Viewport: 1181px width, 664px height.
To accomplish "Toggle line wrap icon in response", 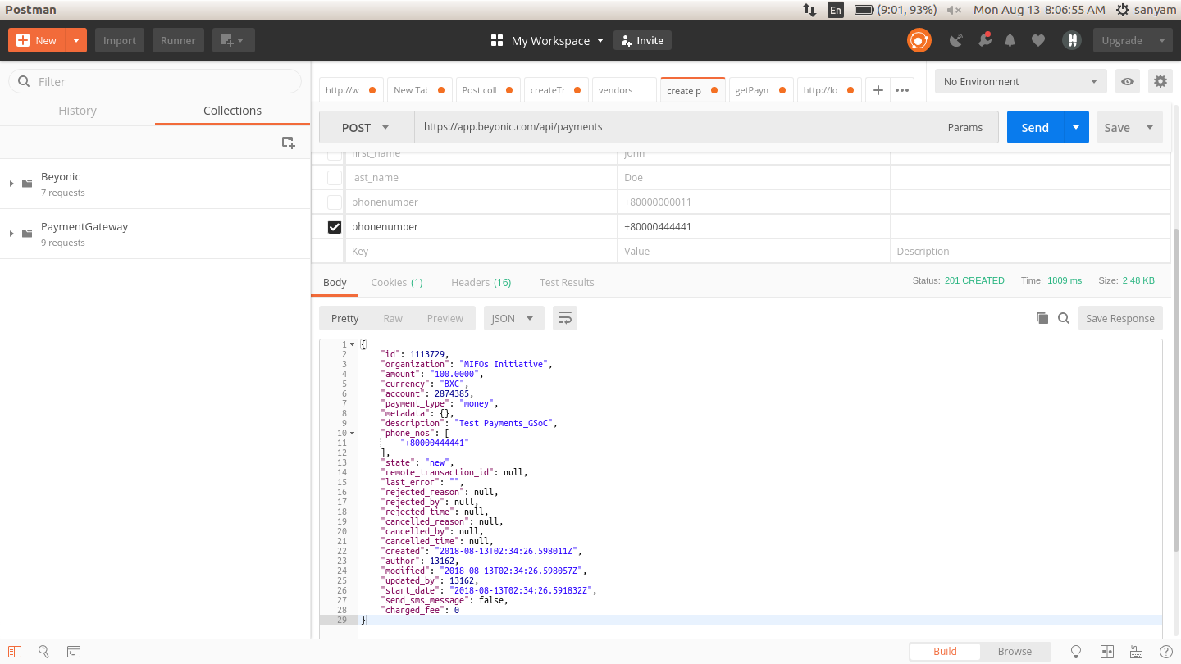I will click(x=565, y=318).
